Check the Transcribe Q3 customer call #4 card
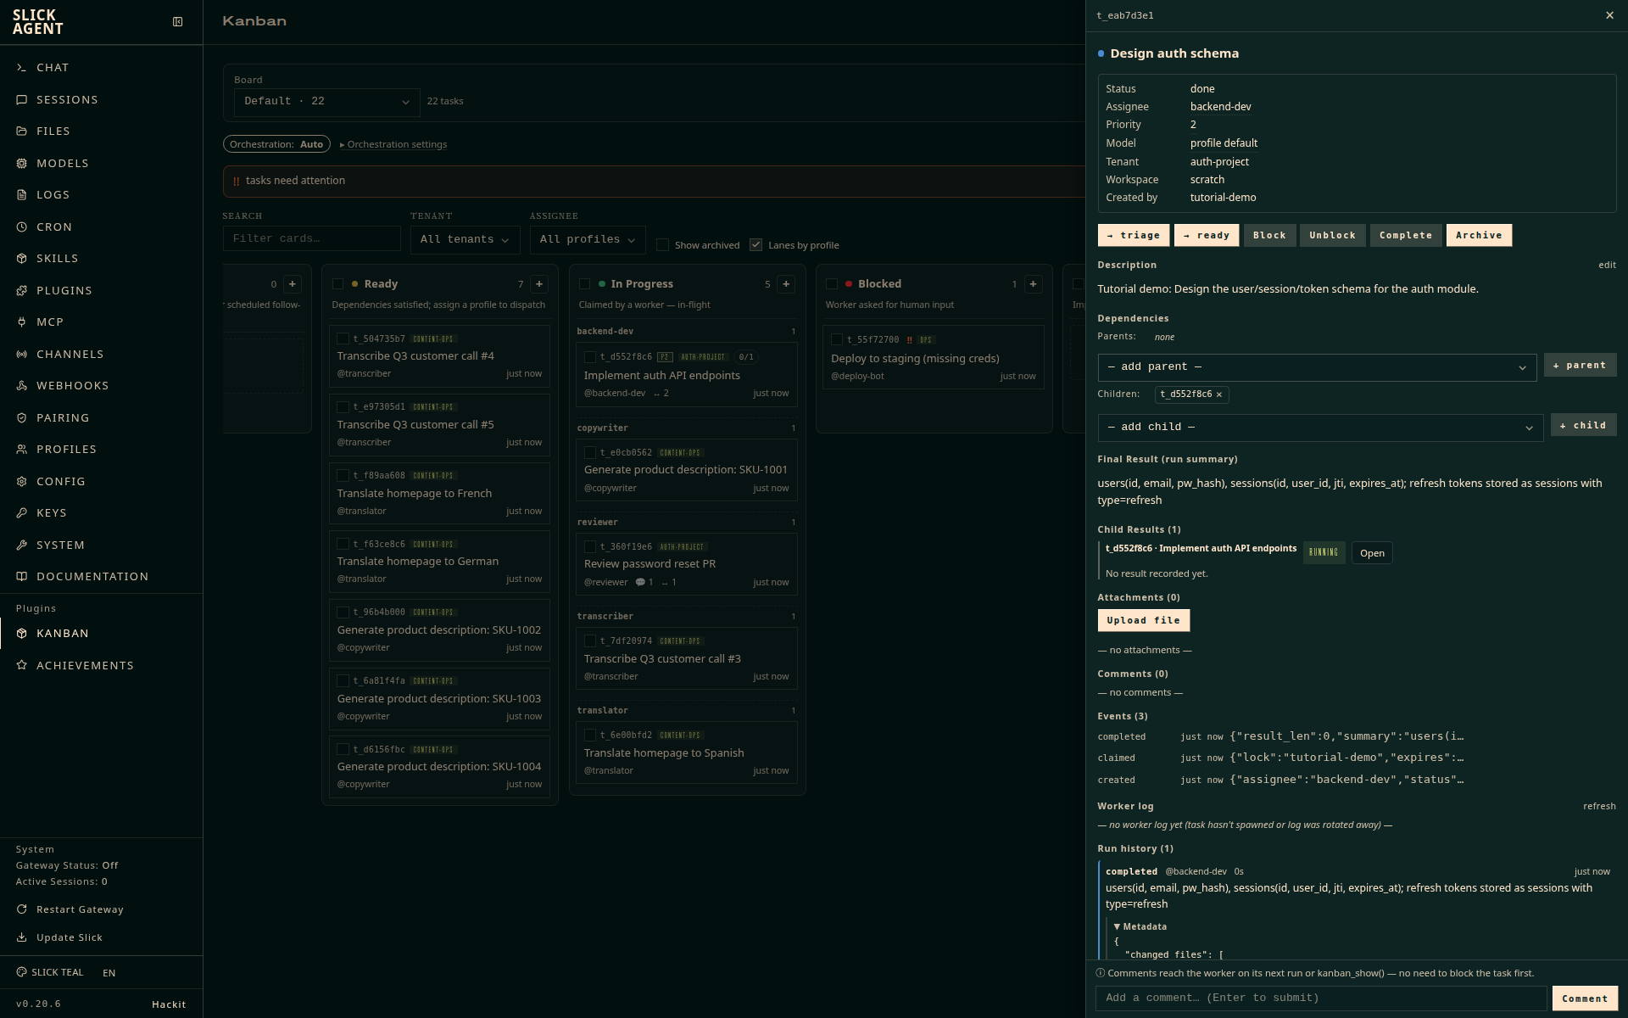Image resolution: width=1628 pixels, height=1018 pixels. click(343, 339)
